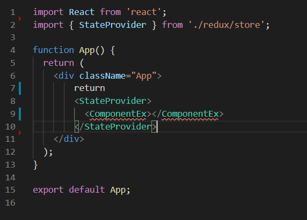Click the blue change bar beside line 9
The width and height of the screenshot is (307, 220).
click(20, 114)
